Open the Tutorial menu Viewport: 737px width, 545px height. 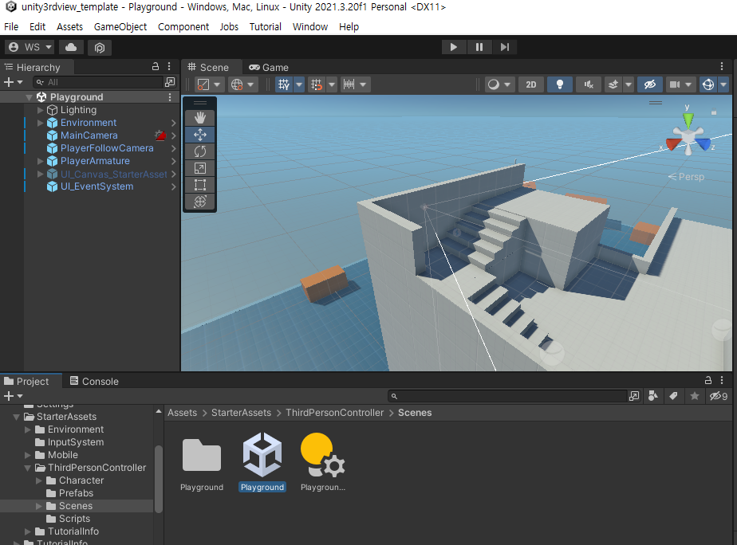(265, 27)
